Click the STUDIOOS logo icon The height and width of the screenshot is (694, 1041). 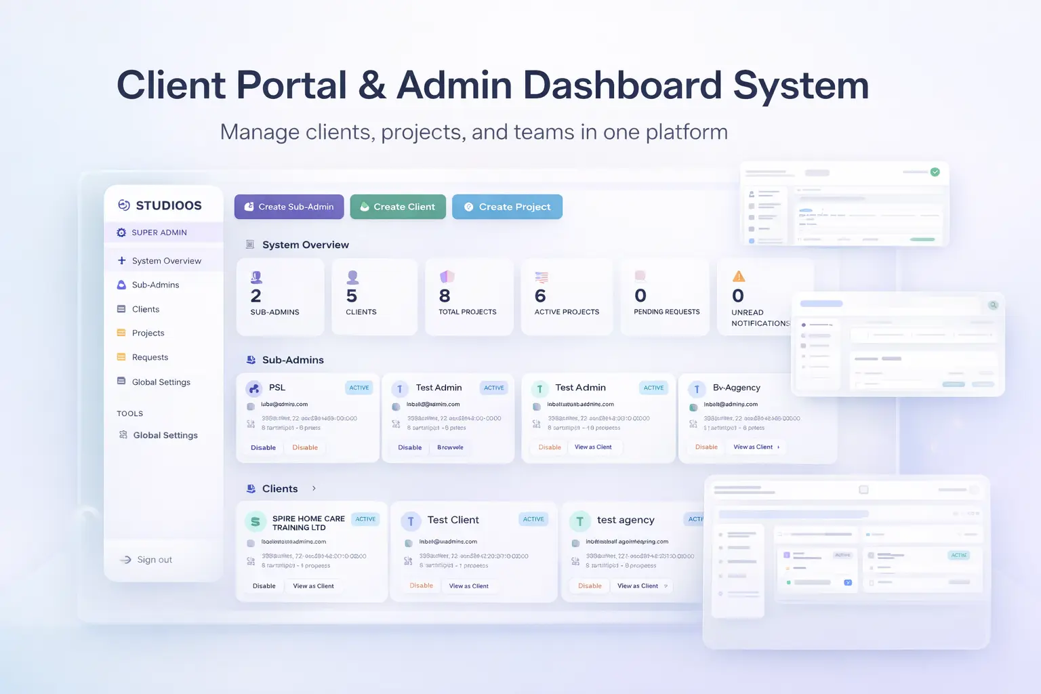(124, 205)
